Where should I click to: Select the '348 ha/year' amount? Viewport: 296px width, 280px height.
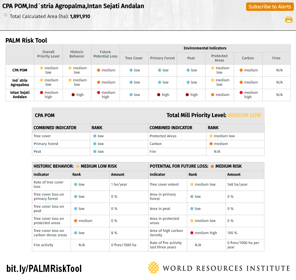tap(237, 184)
